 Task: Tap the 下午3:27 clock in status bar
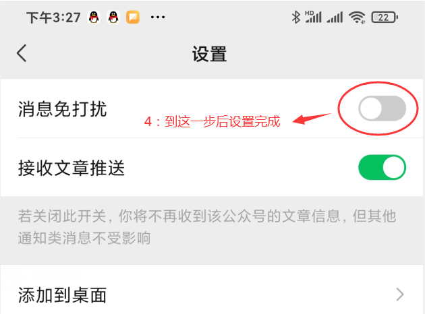(x=53, y=18)
